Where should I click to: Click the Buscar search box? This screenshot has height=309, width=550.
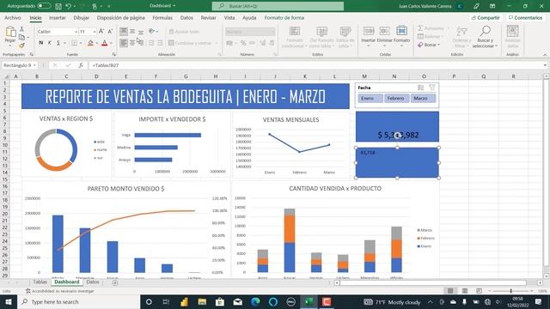tap(278, 6)
